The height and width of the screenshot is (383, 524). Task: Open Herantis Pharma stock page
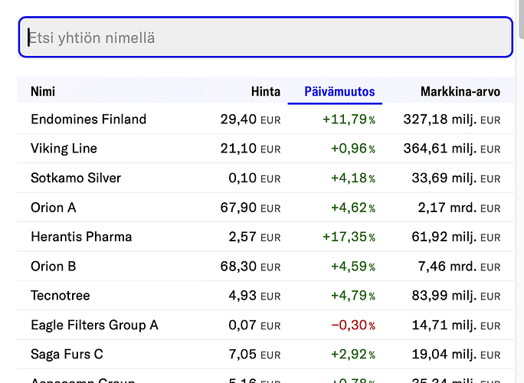tap(81, 237)
